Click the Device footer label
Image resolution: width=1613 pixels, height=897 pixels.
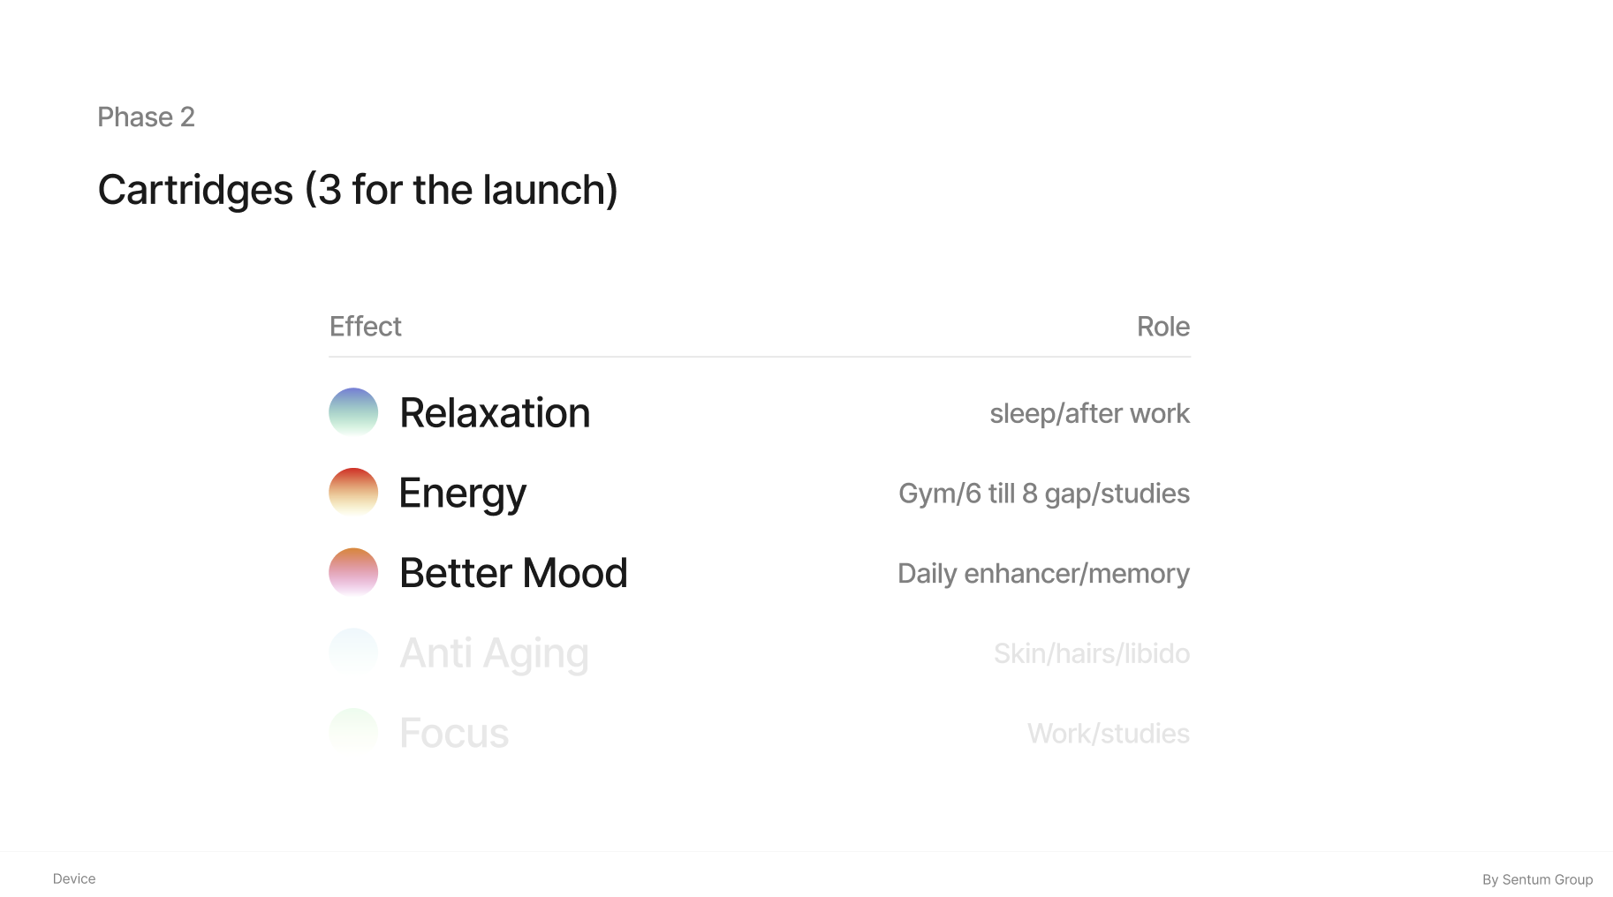[74, 878]
